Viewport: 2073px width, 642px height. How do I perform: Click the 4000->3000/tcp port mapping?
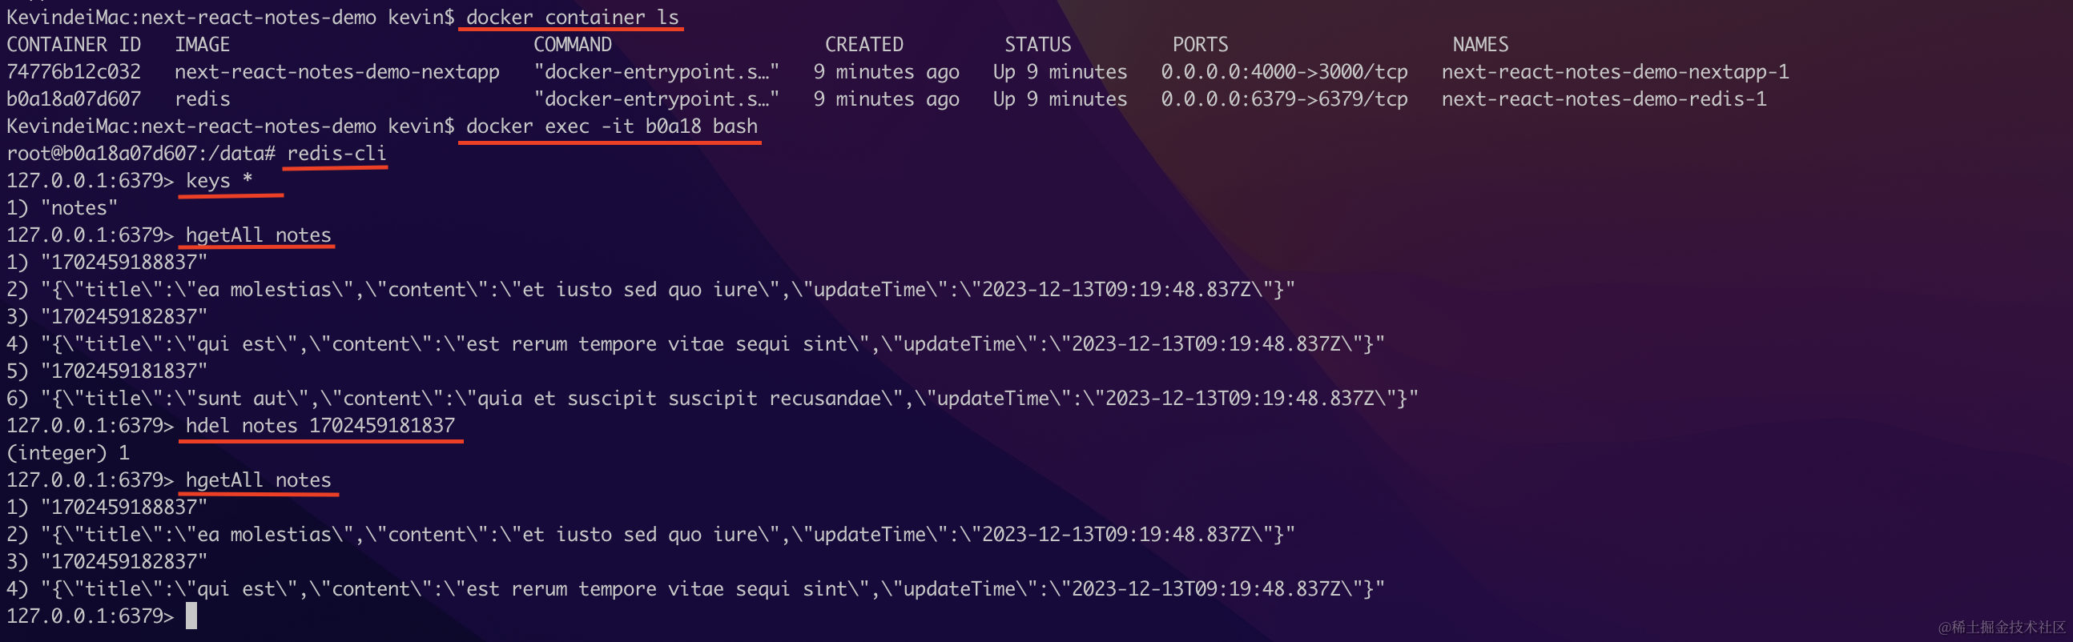pos(1283,71)
